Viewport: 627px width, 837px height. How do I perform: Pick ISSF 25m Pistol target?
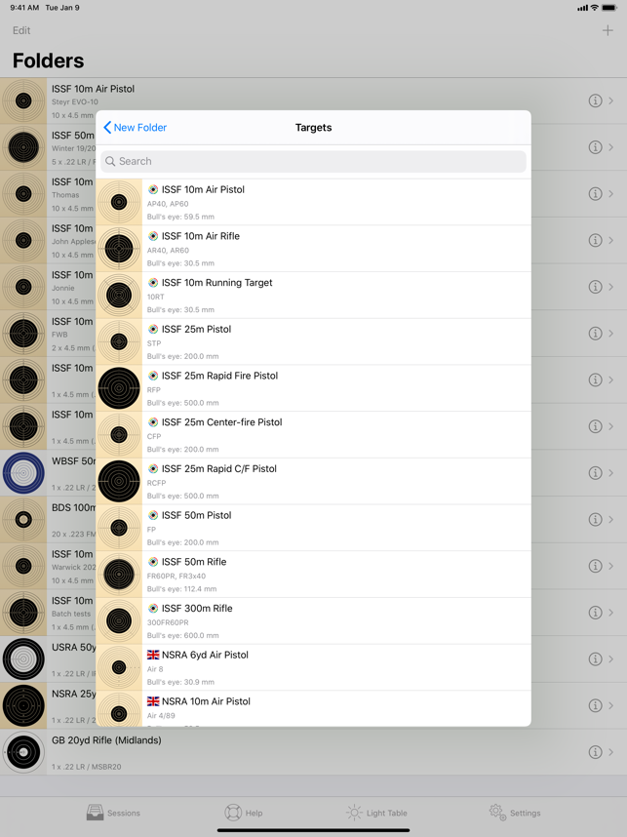click(313, 341)
